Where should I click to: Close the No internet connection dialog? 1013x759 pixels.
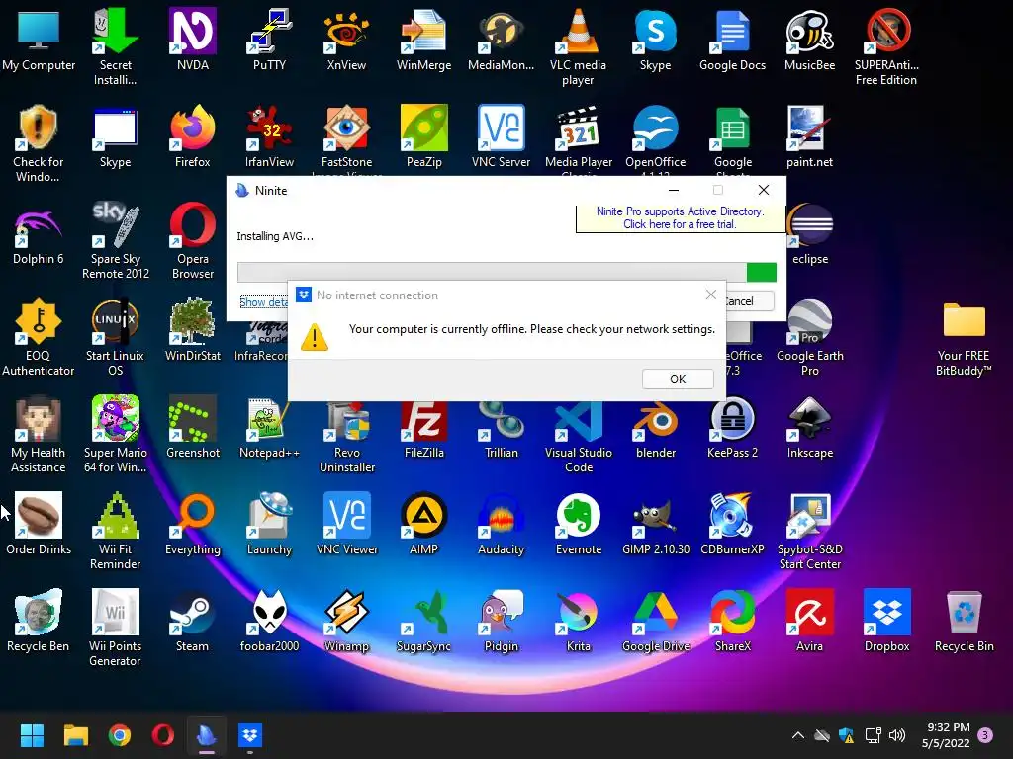pos(710,295)
